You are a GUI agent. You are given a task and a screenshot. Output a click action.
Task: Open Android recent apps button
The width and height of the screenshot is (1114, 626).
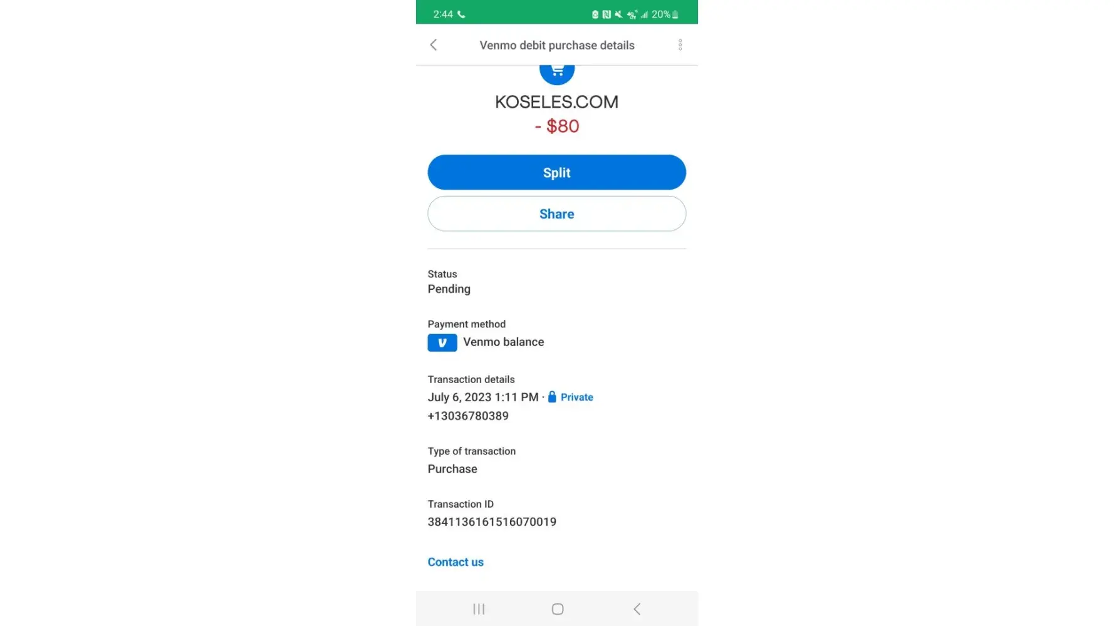click(x=479, y=609)
